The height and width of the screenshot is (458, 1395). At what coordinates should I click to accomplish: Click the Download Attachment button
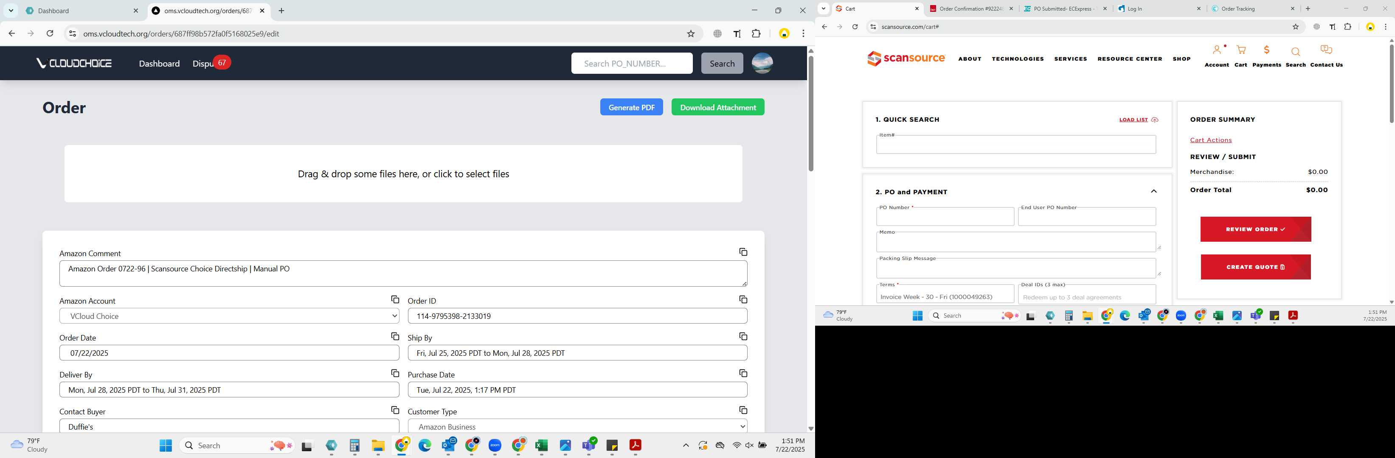coord(717,107)
